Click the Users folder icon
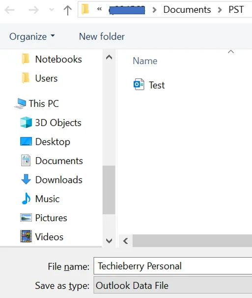252x298 pixels. tap(26, 78)
